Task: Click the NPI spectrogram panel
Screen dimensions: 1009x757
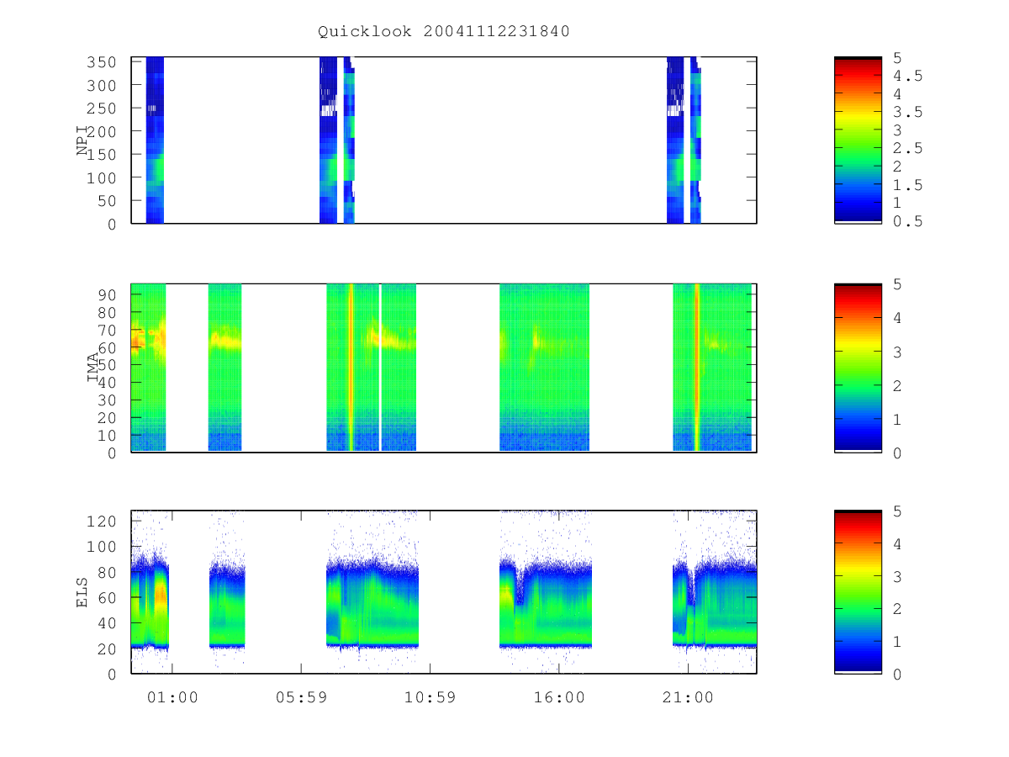Action: 444,140
